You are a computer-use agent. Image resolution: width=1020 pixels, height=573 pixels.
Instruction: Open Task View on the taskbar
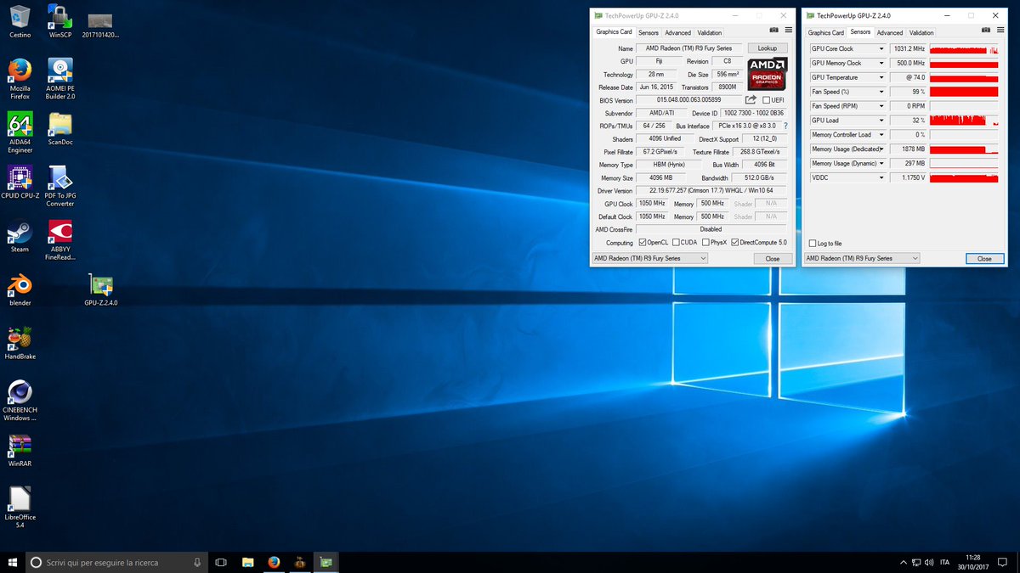coord(221,562)
